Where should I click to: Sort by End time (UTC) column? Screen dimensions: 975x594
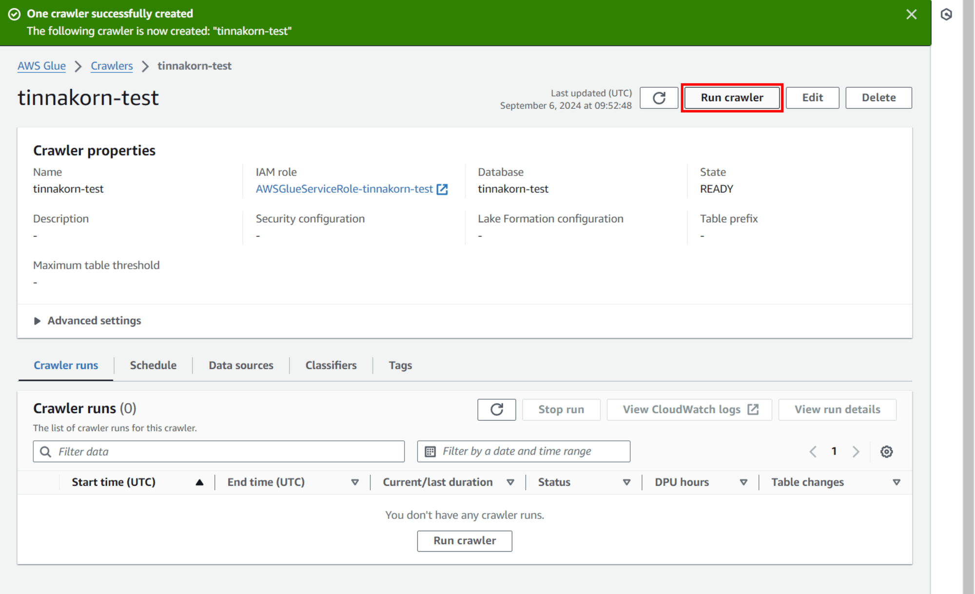tap(355, 482)
